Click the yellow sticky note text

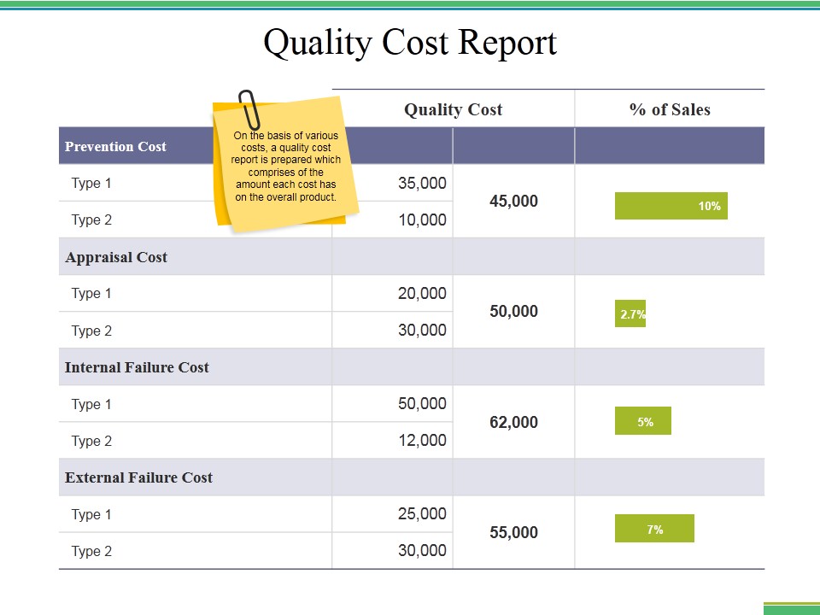point(285,166)
